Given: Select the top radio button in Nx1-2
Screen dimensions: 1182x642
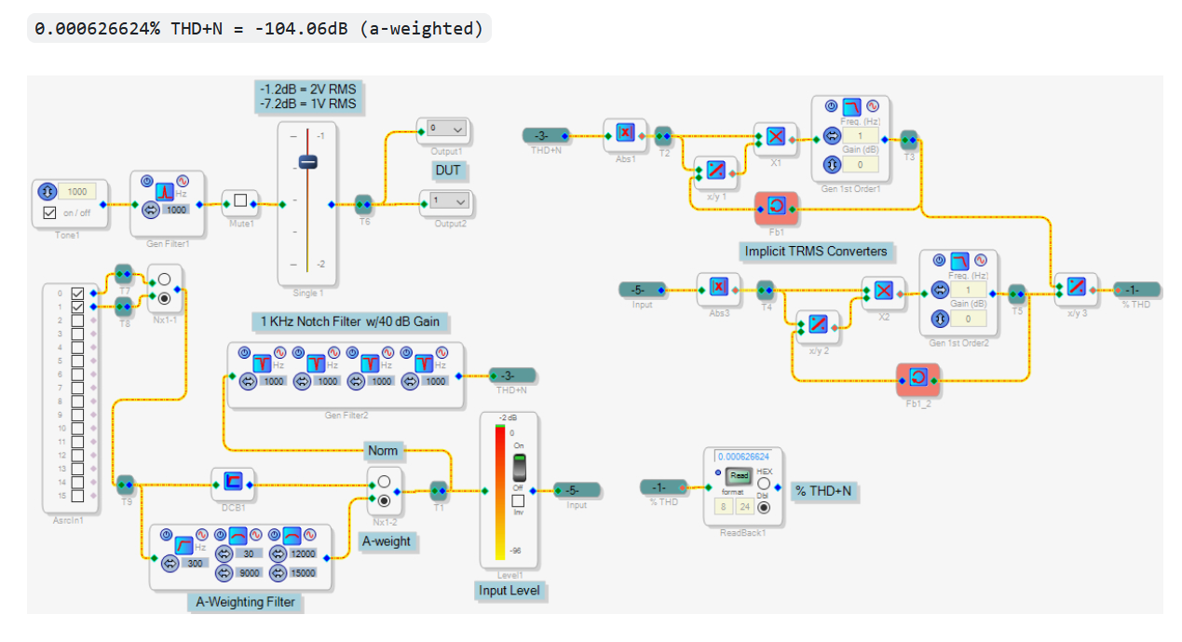Looking at the screenshot, I should point(384,482).
